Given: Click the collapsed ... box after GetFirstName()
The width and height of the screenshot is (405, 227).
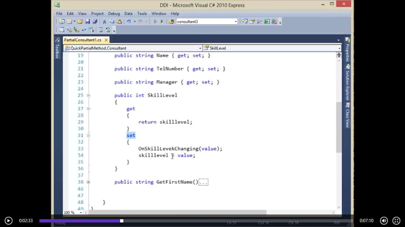Looking at the screenshot, I should (x=203, y=182).
